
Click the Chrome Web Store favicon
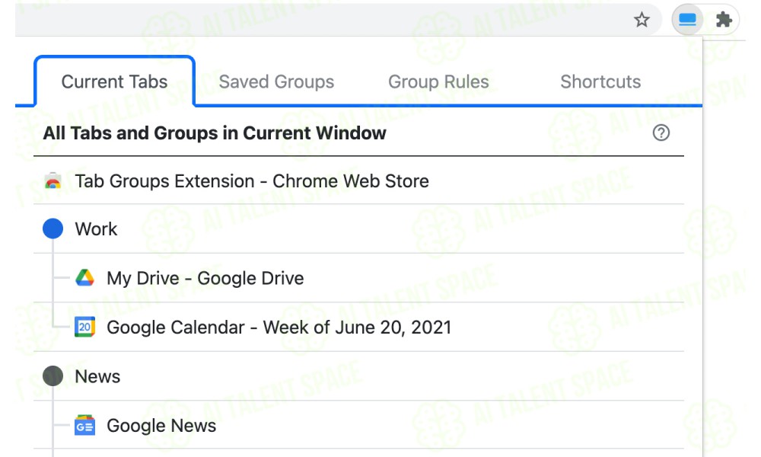click(53, 181)
